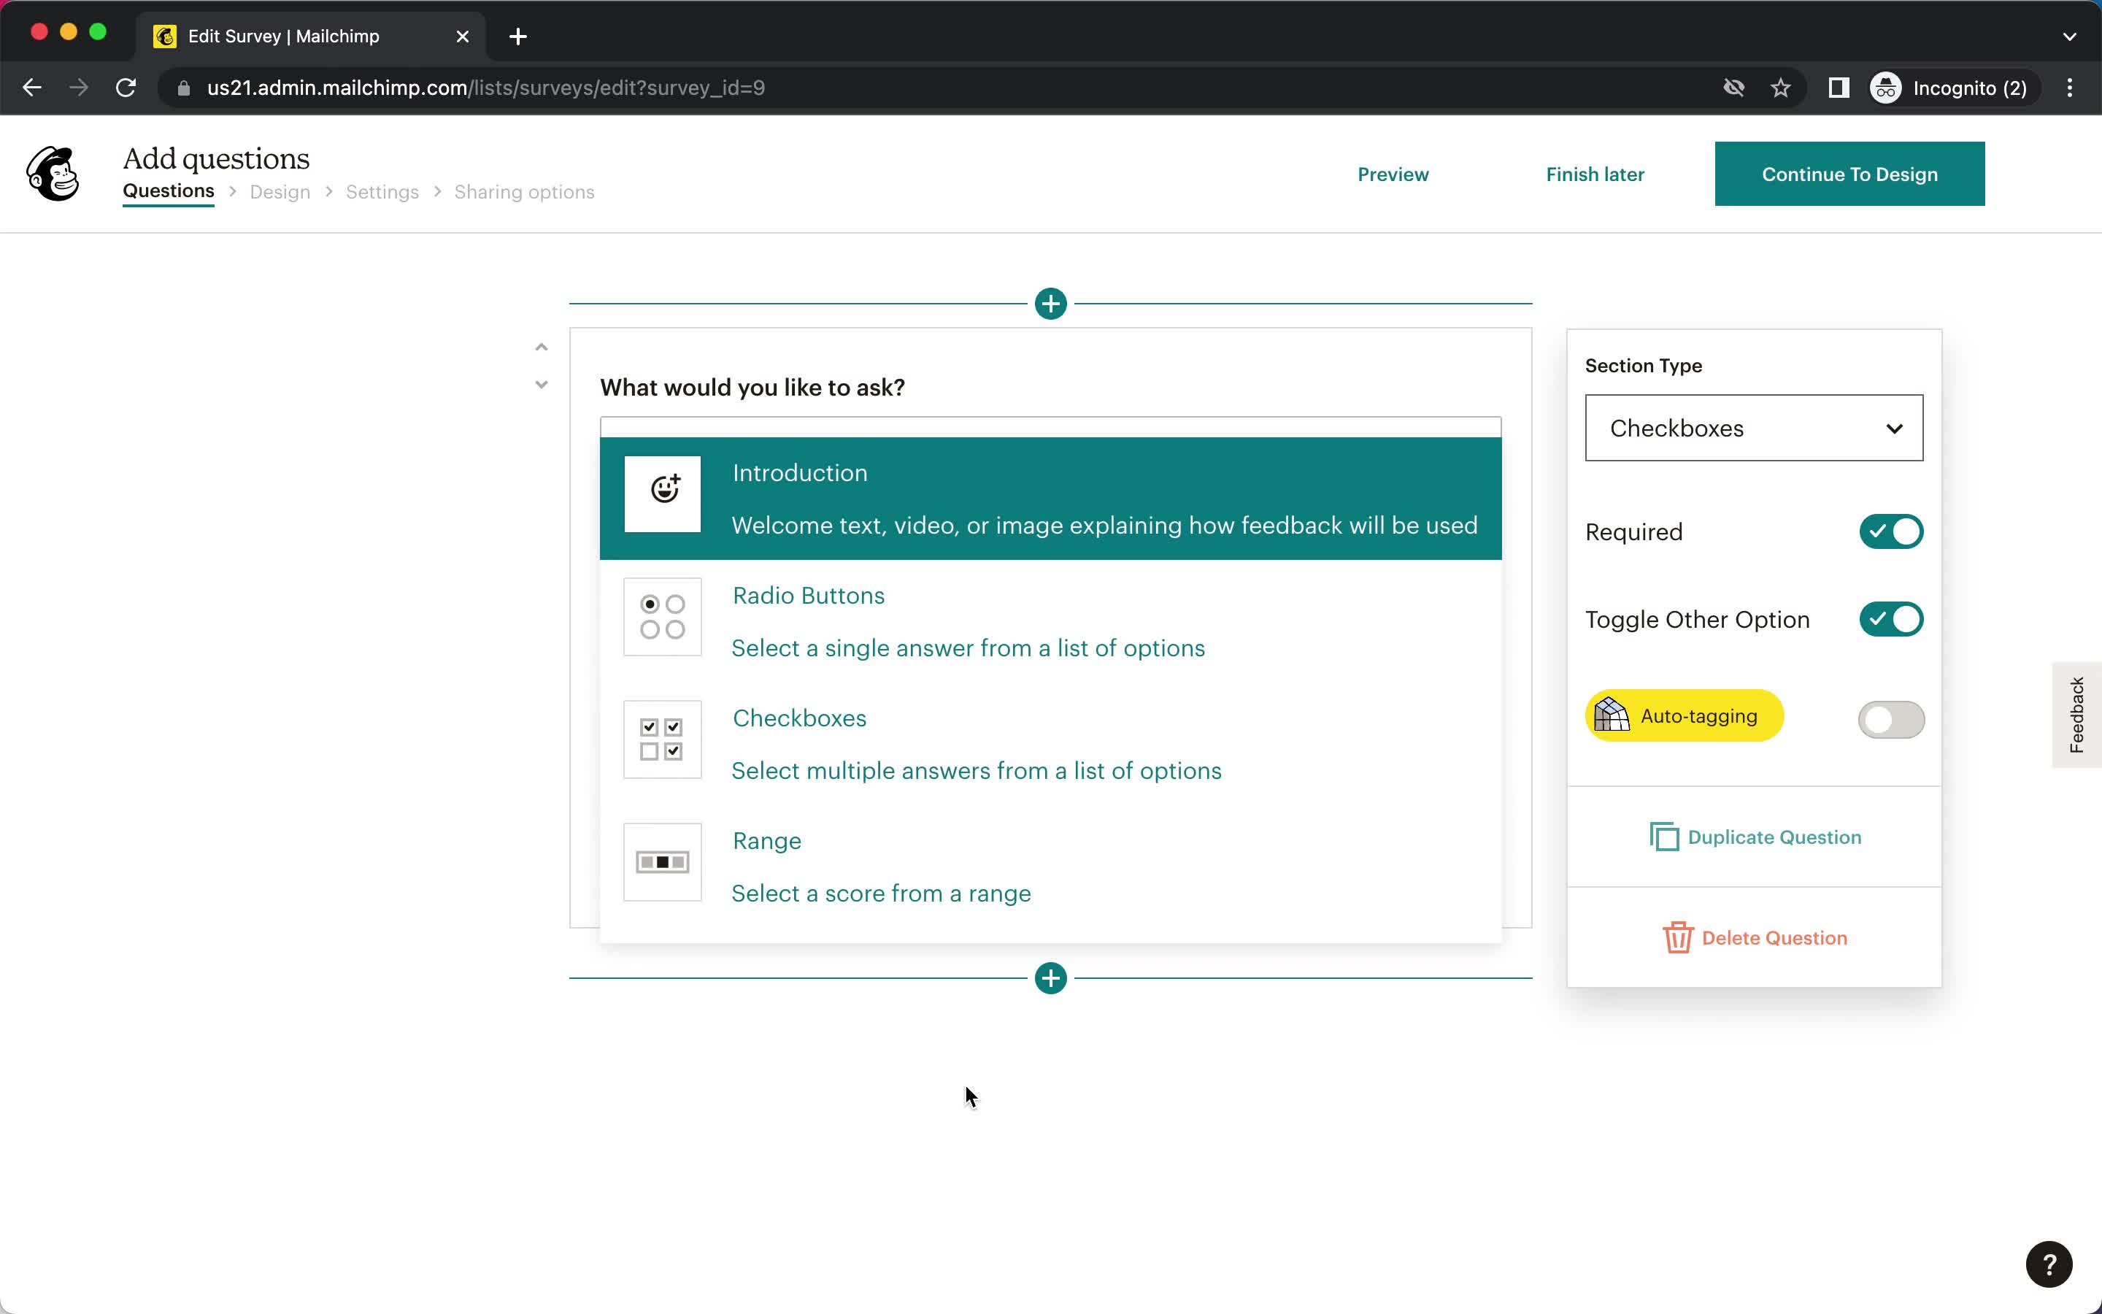Click the Checkboxes option icon
This screenshot has height=1314, width=2102.
coord(663,739)
